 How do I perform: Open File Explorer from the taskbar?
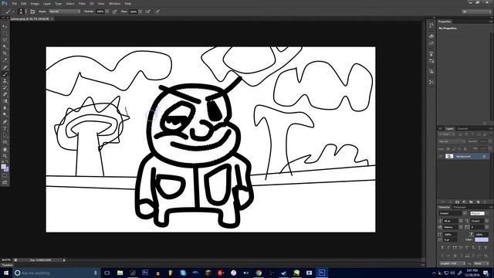pyautogui.click(x=120, y=273)
